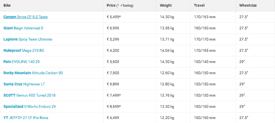Open the Canyon Strive CF 9.0 Team link

[x=26, y=17]
